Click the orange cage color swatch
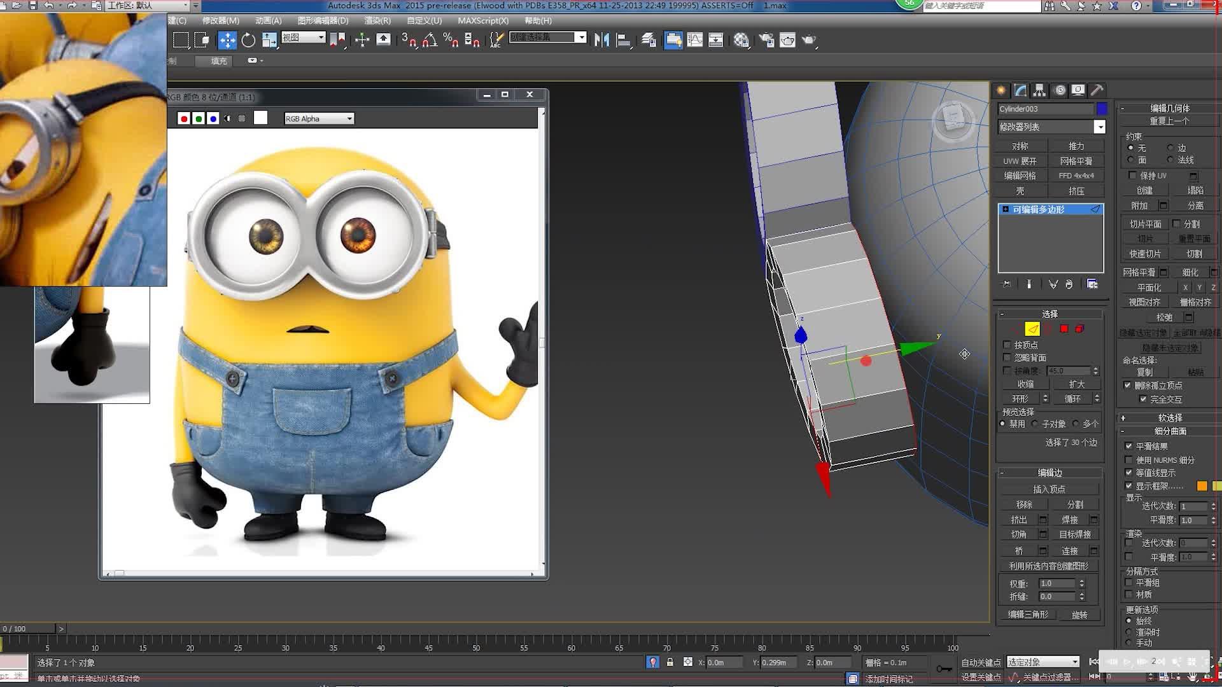This screenshot has width=1222, height=687. coord(1202,486)
